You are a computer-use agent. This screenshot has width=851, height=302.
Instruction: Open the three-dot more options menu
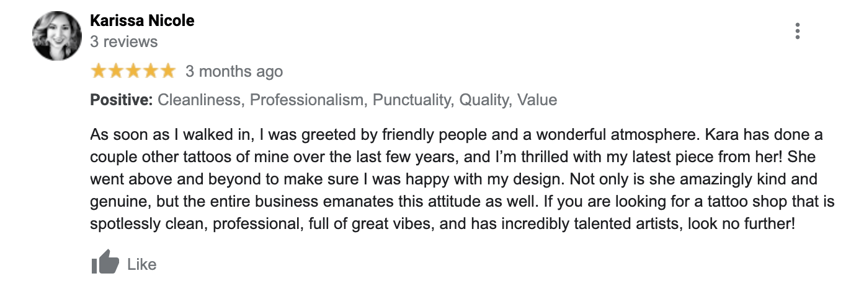click(797, 31)
